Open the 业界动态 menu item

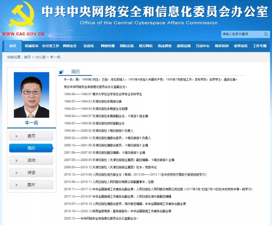(241, 46)
